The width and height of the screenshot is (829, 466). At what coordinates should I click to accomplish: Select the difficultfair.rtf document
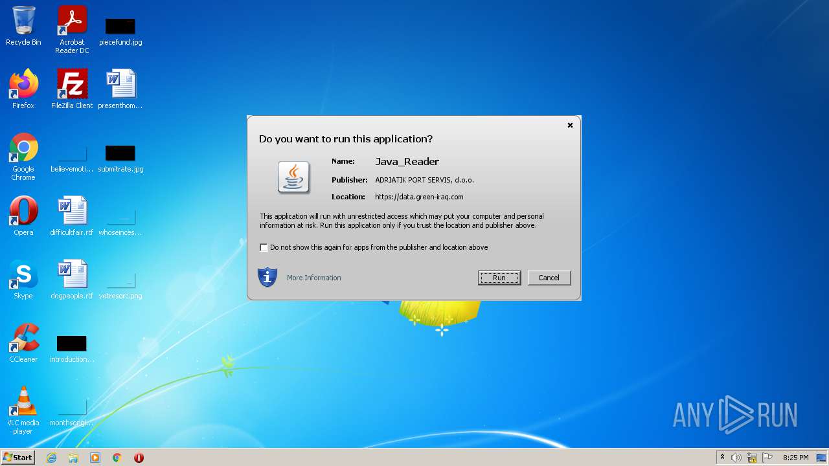[x=72, y=216]
